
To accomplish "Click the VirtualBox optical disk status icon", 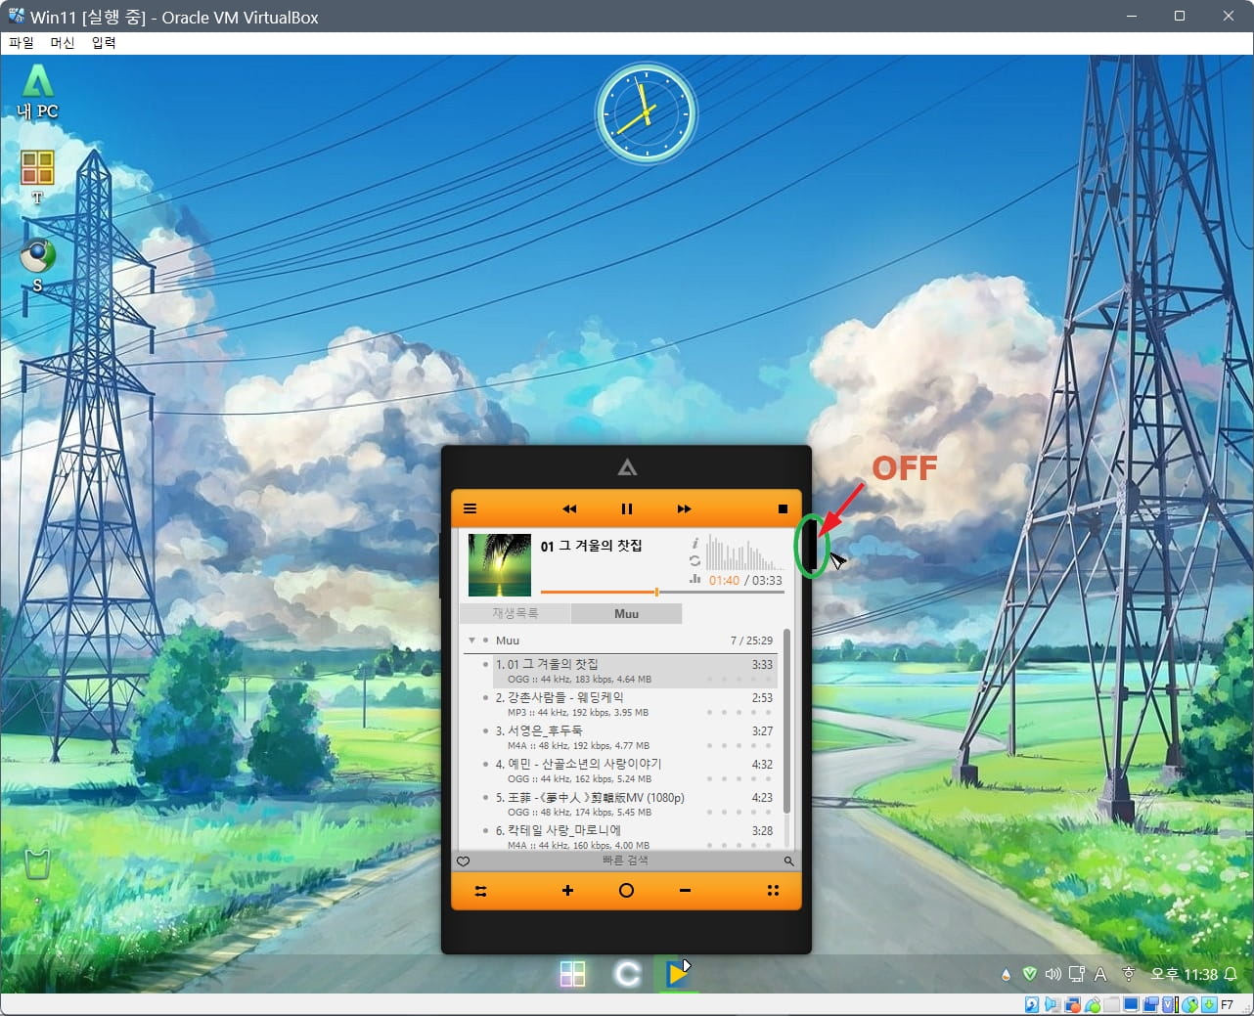I will 1032,1004.
